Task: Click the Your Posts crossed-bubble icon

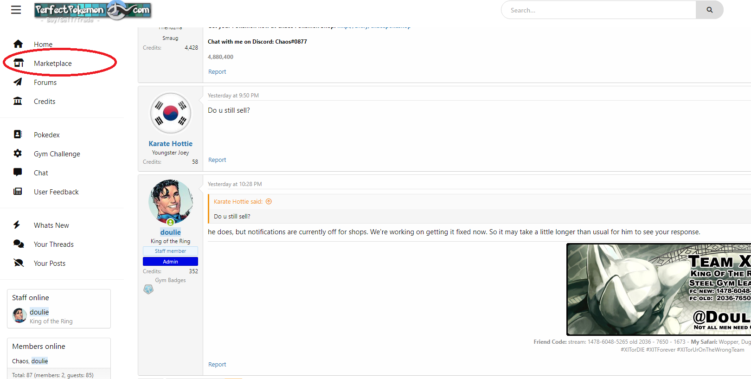Action: coord(19,263)
